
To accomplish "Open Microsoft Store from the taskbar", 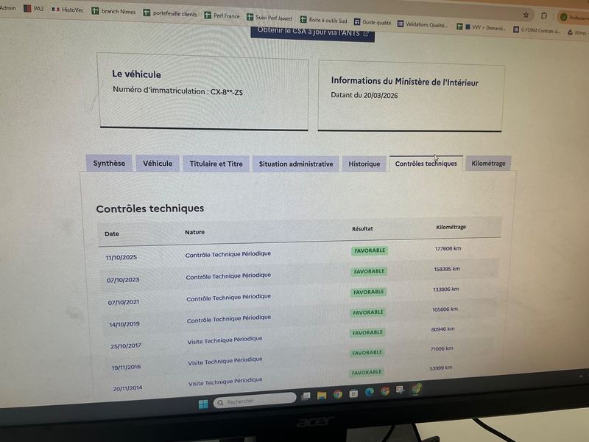I will point(353,393).
